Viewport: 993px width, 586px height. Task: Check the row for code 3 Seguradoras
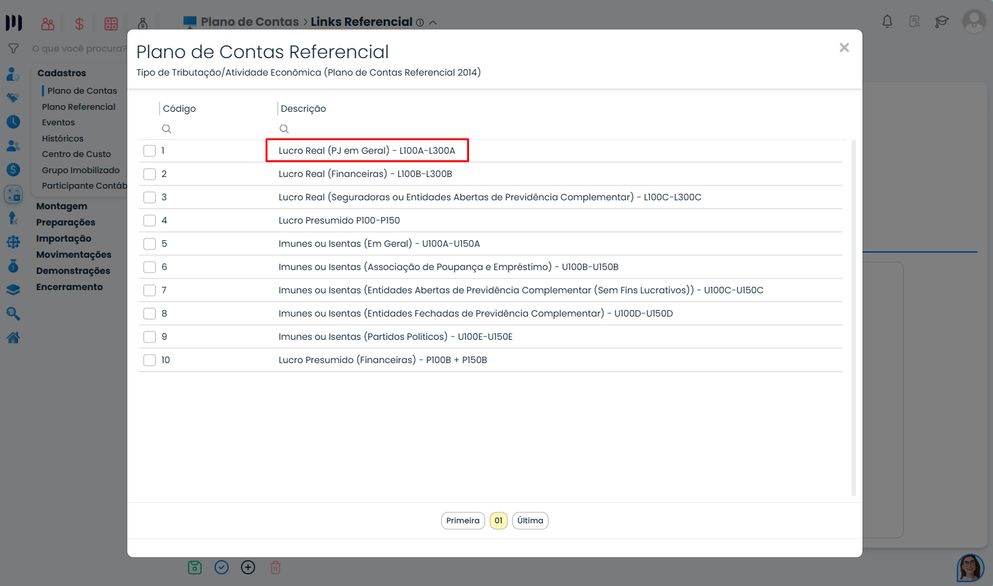pos(149,197)
